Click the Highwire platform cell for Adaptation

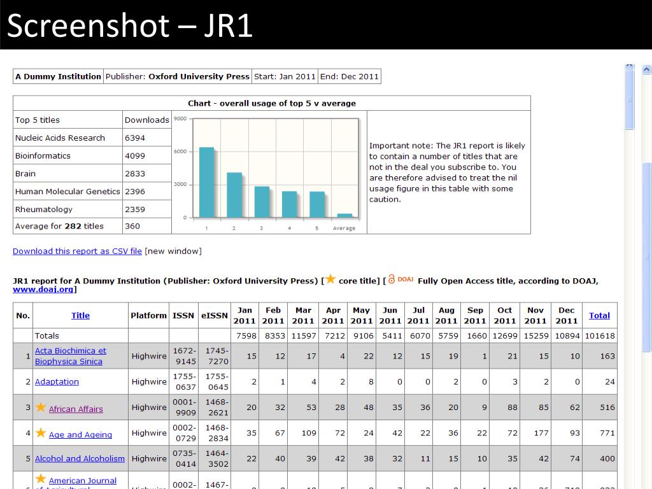(x=148, y=382)
